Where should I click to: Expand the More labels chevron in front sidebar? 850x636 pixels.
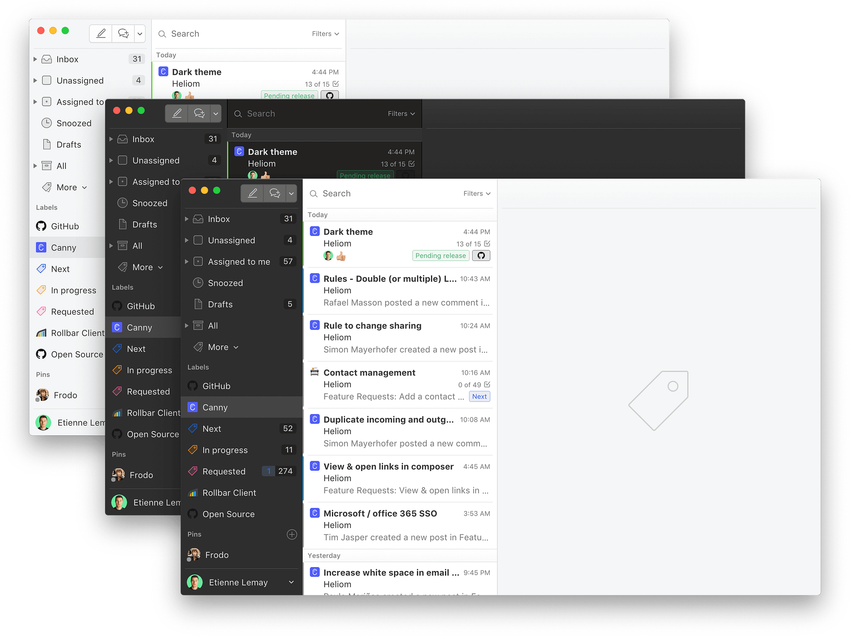point(236,347)
